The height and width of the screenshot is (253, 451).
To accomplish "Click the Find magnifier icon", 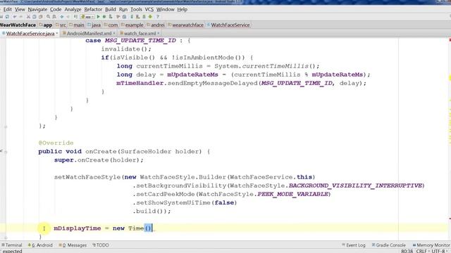I will pyautogui.click(x=48, y=17).
